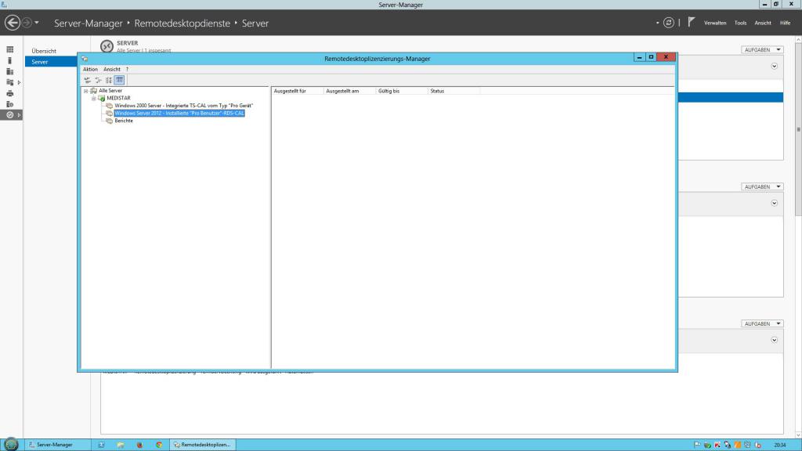Switch to Server-Manager taskbar button
The image size is (802, 451).
tap(58, 445)
